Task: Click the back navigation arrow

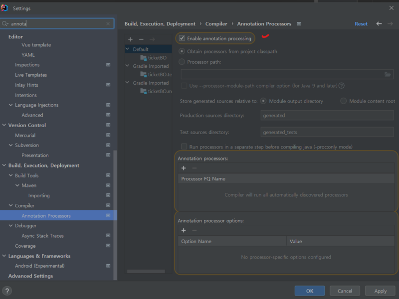Action: click(x=378, y=23)
